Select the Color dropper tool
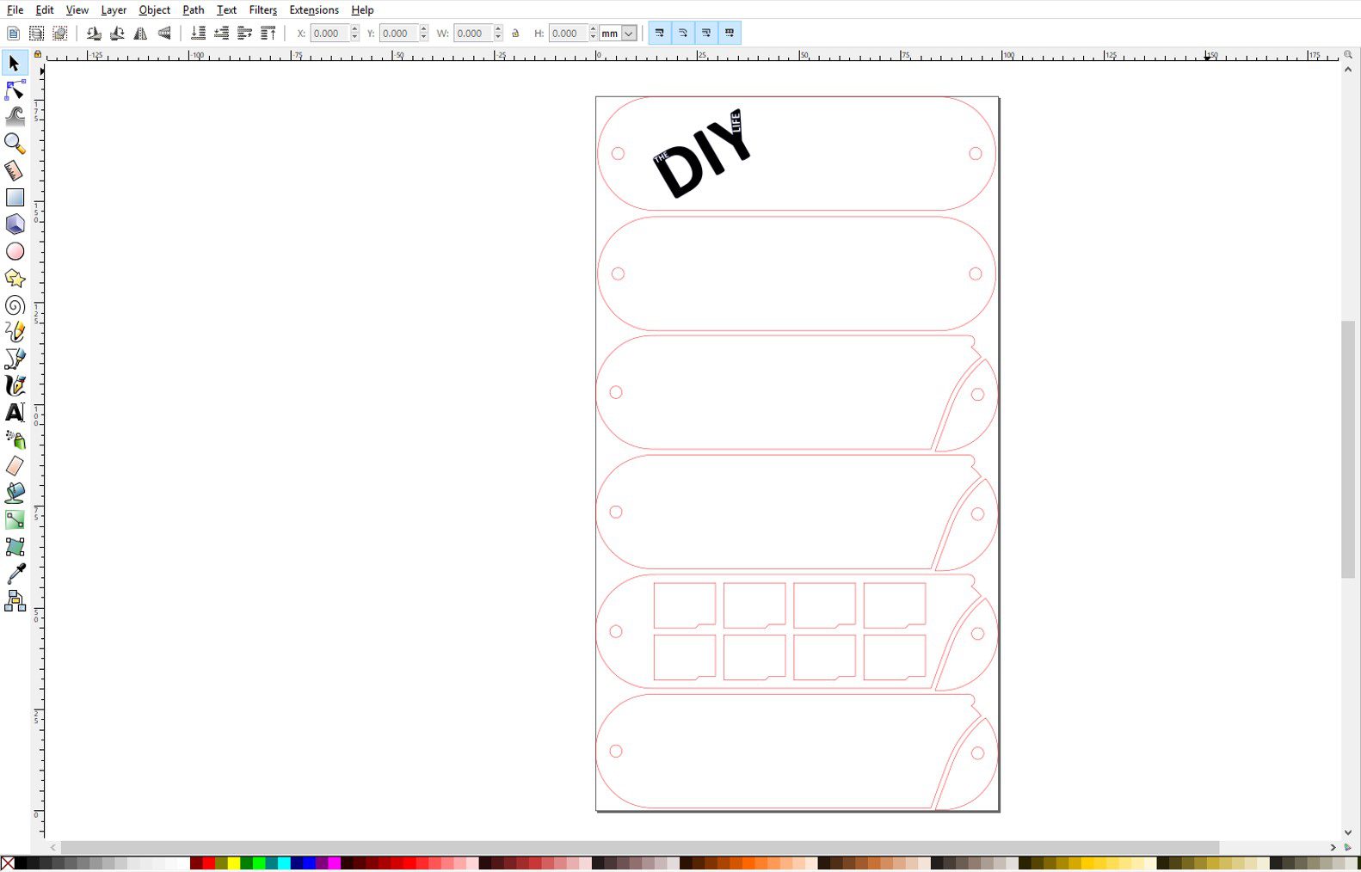The width and height of the screenshot is (1361, 872). click(15, 574)
